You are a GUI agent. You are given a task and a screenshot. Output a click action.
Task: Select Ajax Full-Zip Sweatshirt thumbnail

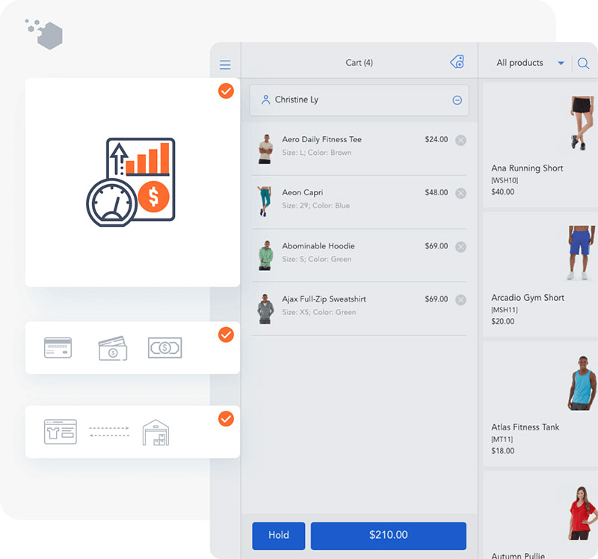(x=265, y=308)
